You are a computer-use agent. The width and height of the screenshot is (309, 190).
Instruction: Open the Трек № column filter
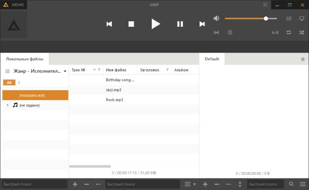click(x=99, y=70)
